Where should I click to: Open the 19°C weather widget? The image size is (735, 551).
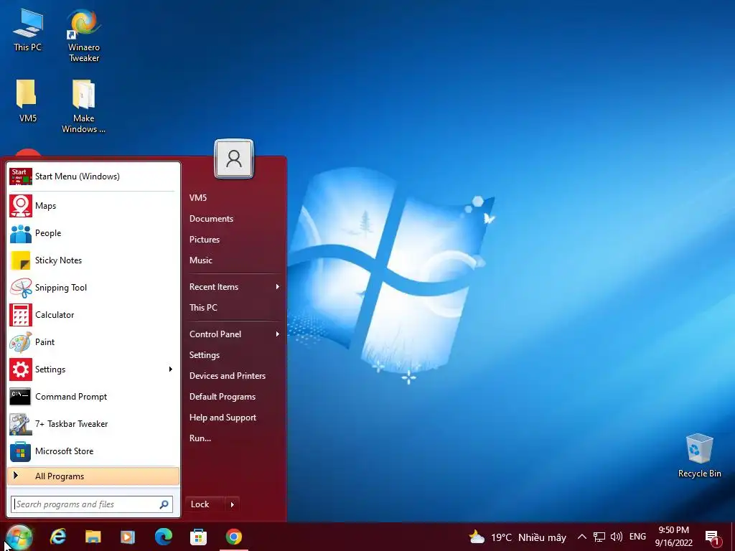[x=517, y=537]
